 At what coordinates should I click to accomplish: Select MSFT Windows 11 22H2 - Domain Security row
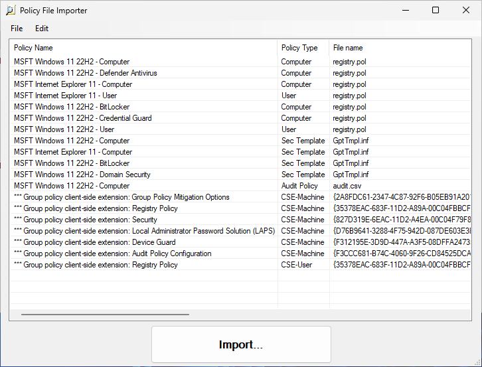(240, 175)
